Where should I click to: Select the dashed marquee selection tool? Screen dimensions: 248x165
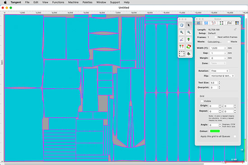point(182,54)
